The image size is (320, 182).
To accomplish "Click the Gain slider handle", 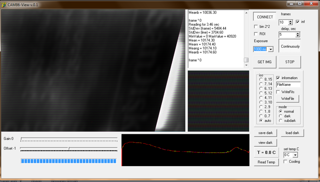I will 21,139.
